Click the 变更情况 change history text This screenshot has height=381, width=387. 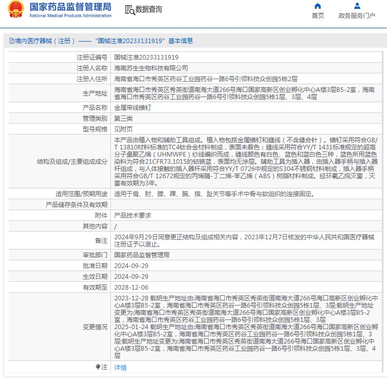pyautogui.click(x=246, y=327)
